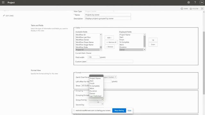Screen dimensions: 205x115
Task: Click Available fields scroll up arrow
Action: (101, 34)
